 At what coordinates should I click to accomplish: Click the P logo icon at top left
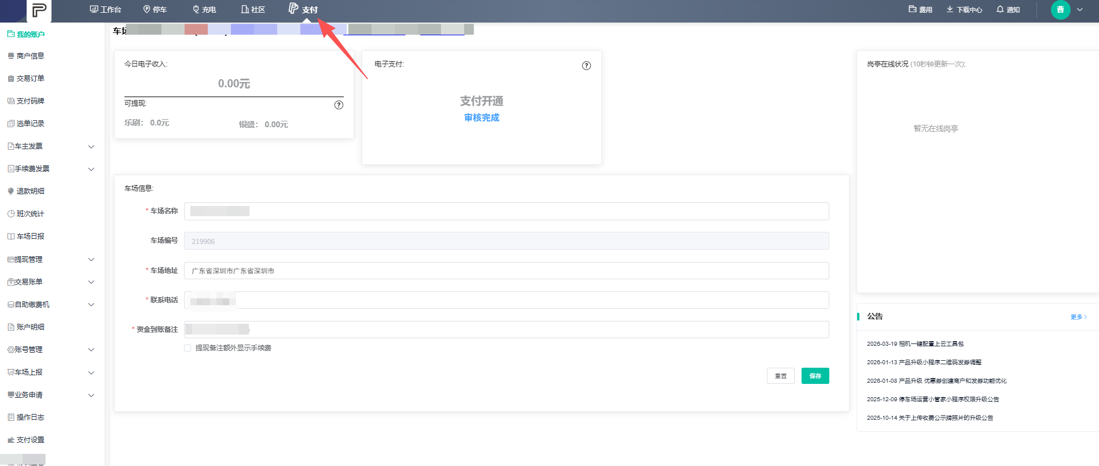[39, 10]
